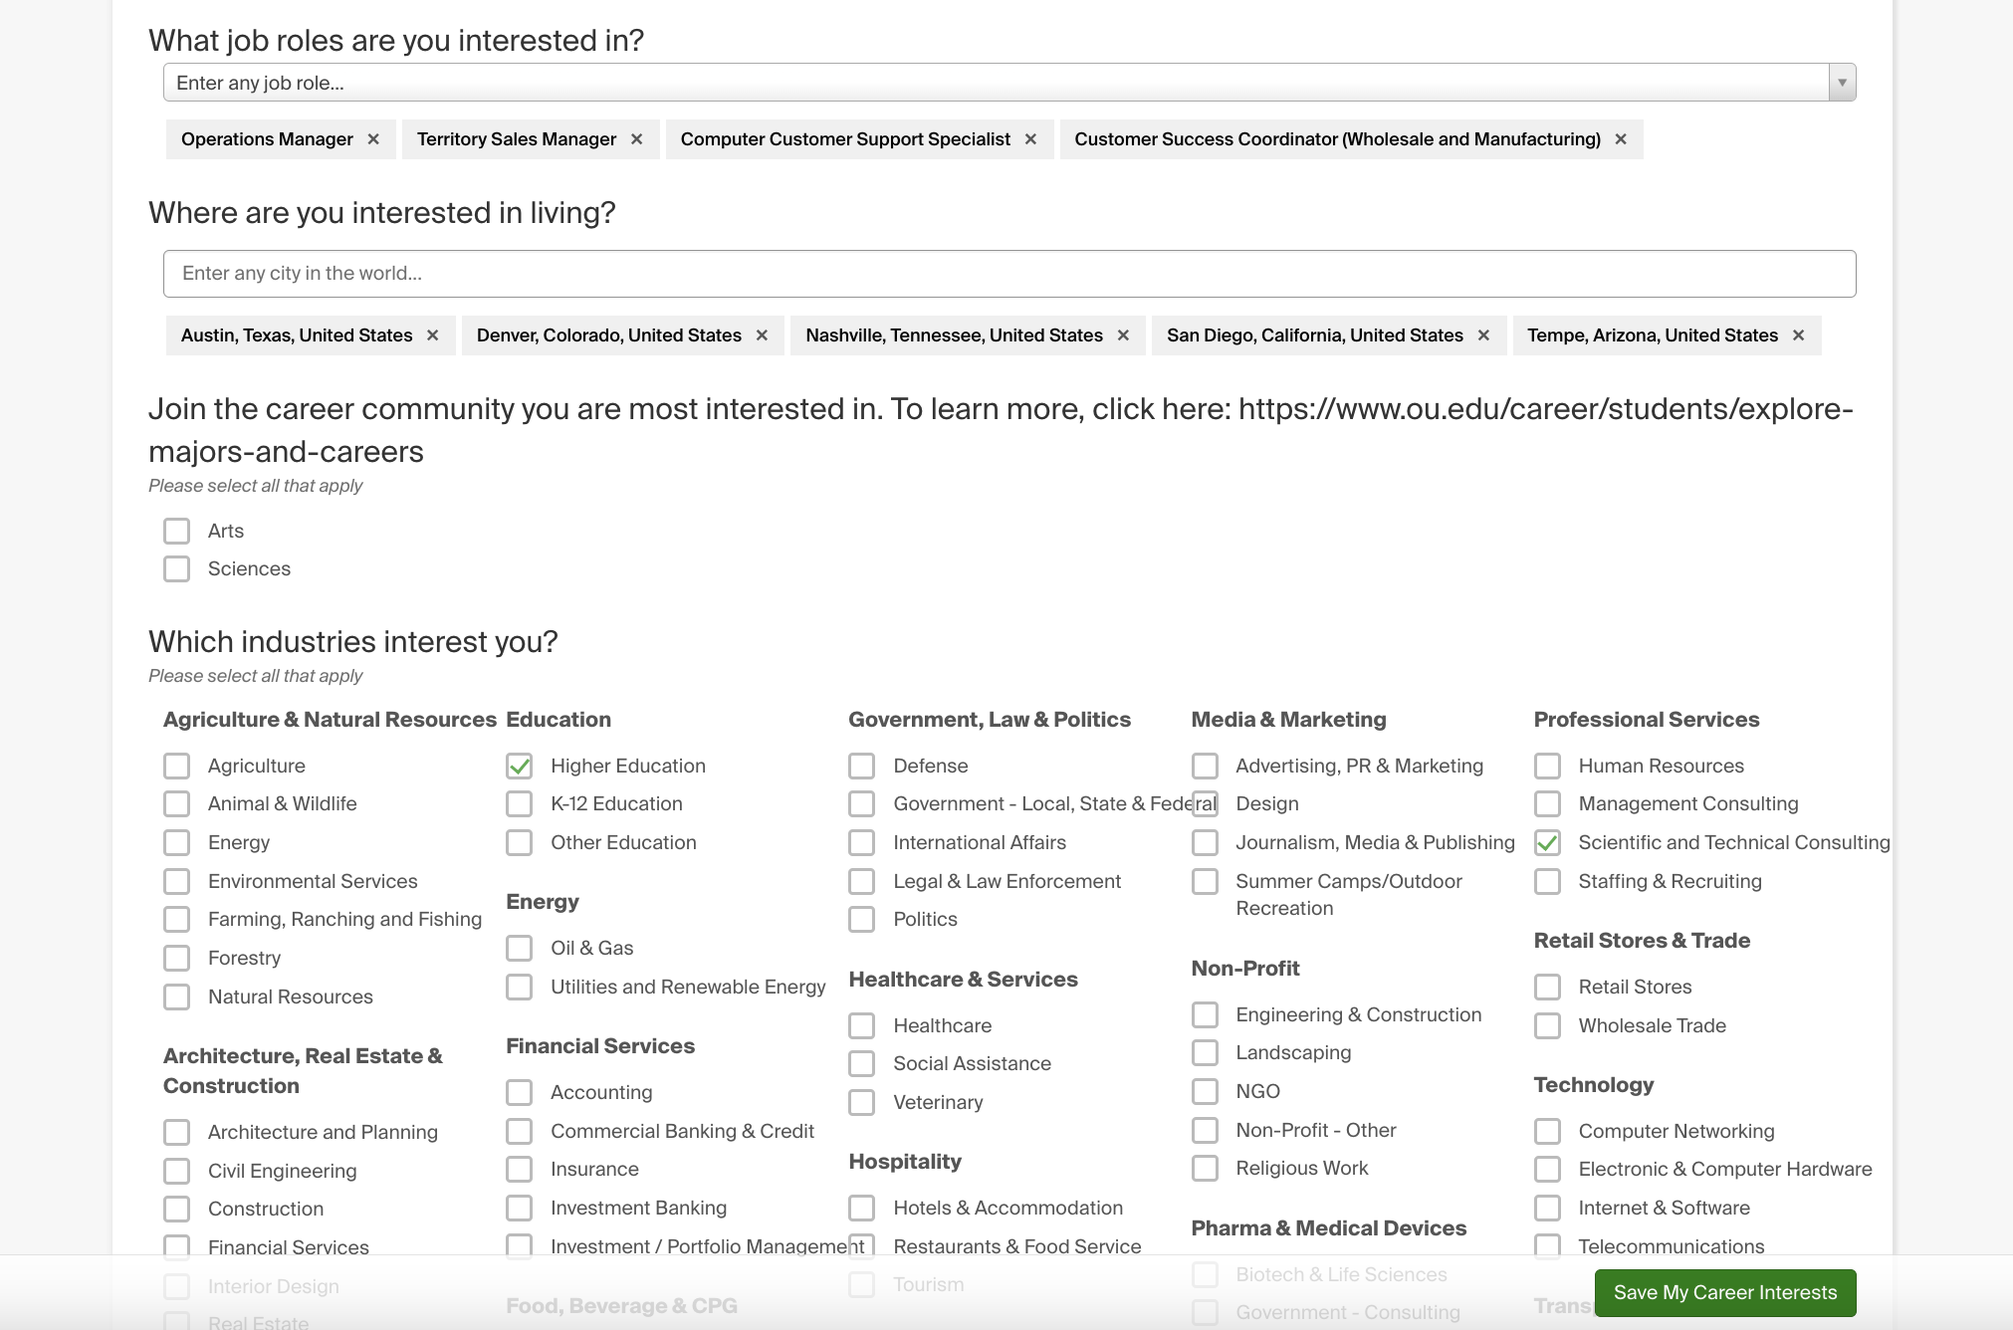Check Computer Networking
This screenshot has width=2013, height=1330.
point(1547,1131)
